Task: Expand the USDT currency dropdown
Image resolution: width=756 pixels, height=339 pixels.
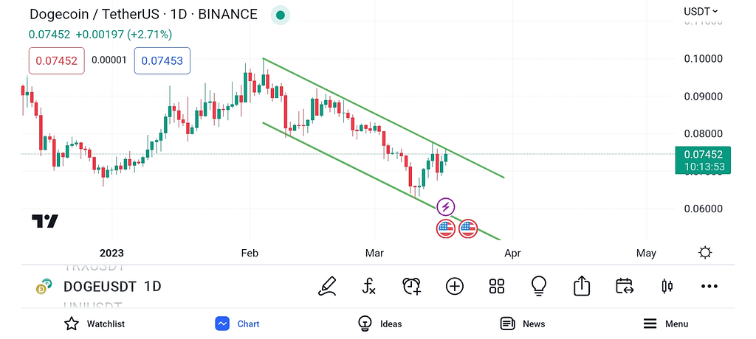Action: tap(701, 11)
